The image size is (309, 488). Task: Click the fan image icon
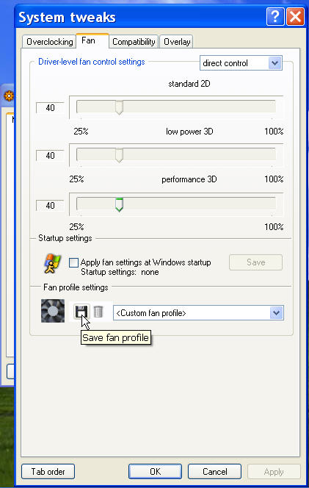(x=53, y=311)
